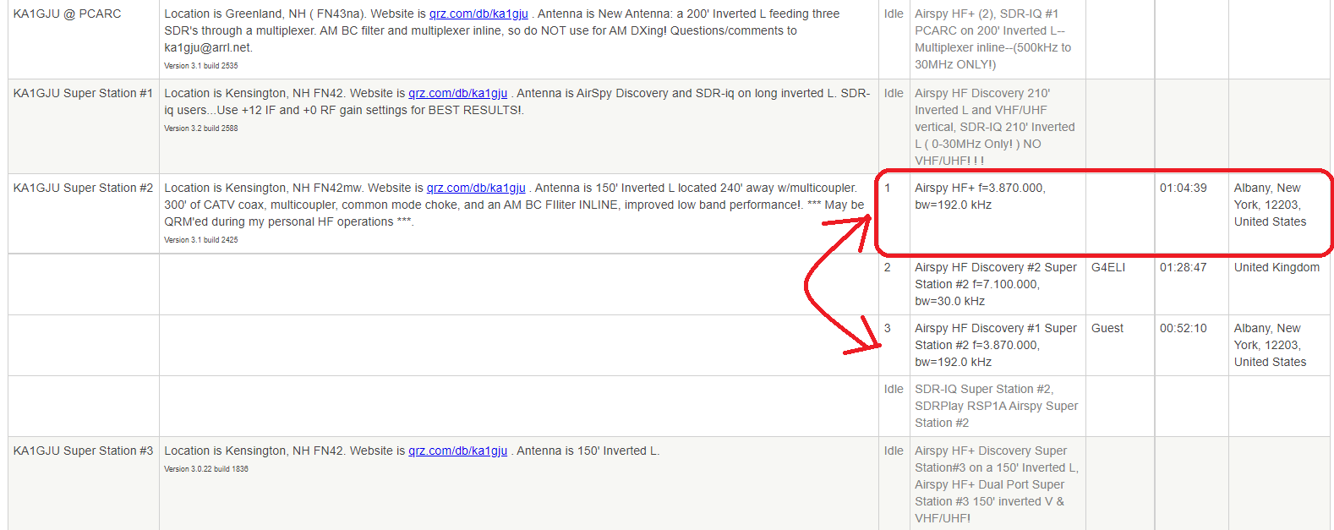The image size is (1334, 530).
Task: Select the Version 3.0.22 build 1836 label
Action: click(x=205, y=469)
